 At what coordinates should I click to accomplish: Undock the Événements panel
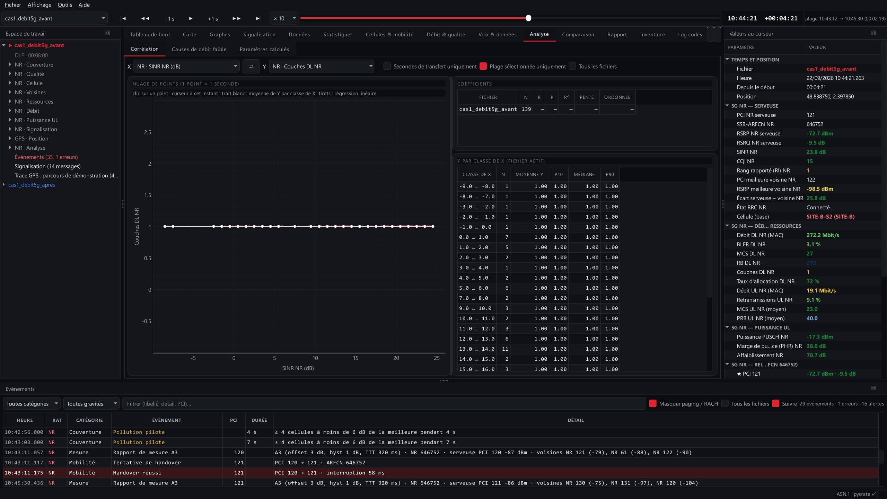coord(873,388)
